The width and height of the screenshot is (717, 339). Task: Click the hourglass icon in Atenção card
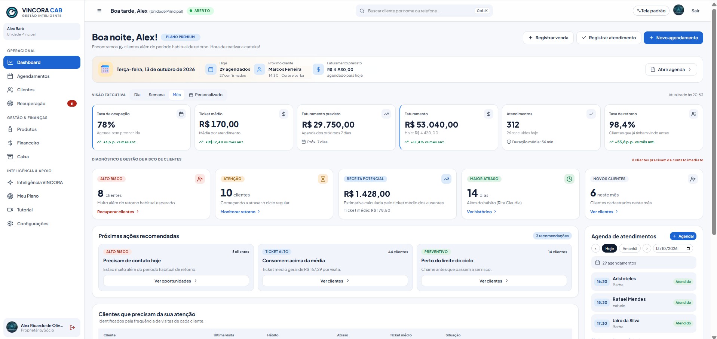coord(323,179)
